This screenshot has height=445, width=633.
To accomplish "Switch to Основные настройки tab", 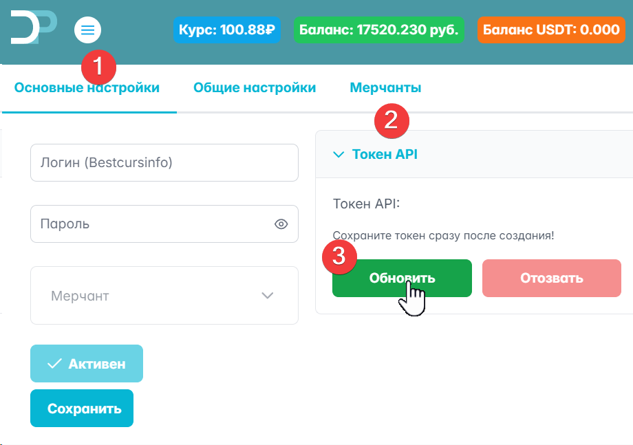I will (87, 88).
